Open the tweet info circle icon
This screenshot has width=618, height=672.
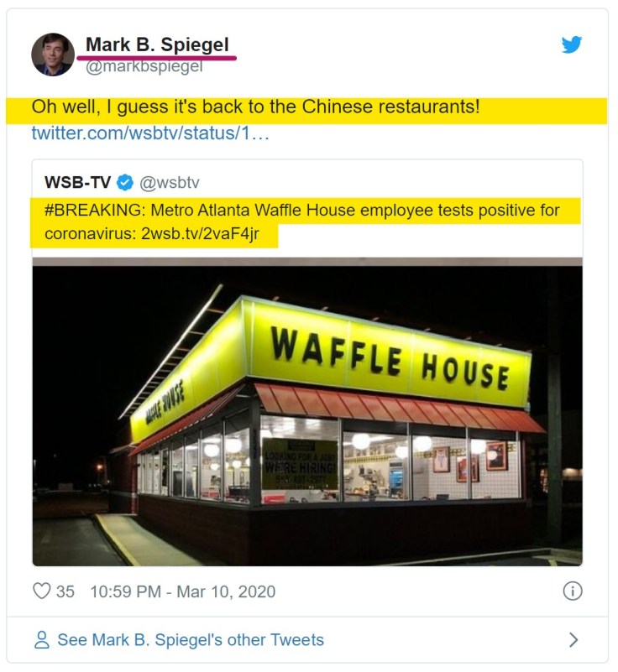572,591
